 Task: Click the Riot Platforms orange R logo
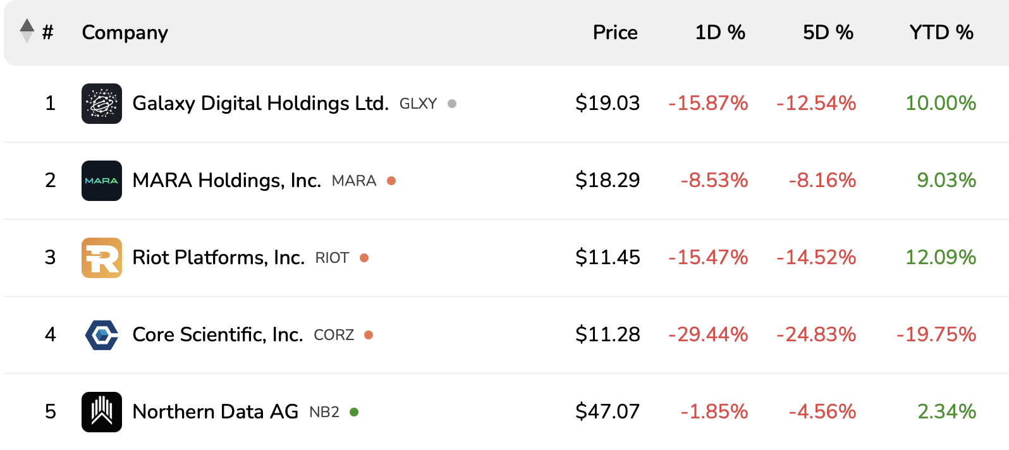click(x=101, y=258)
